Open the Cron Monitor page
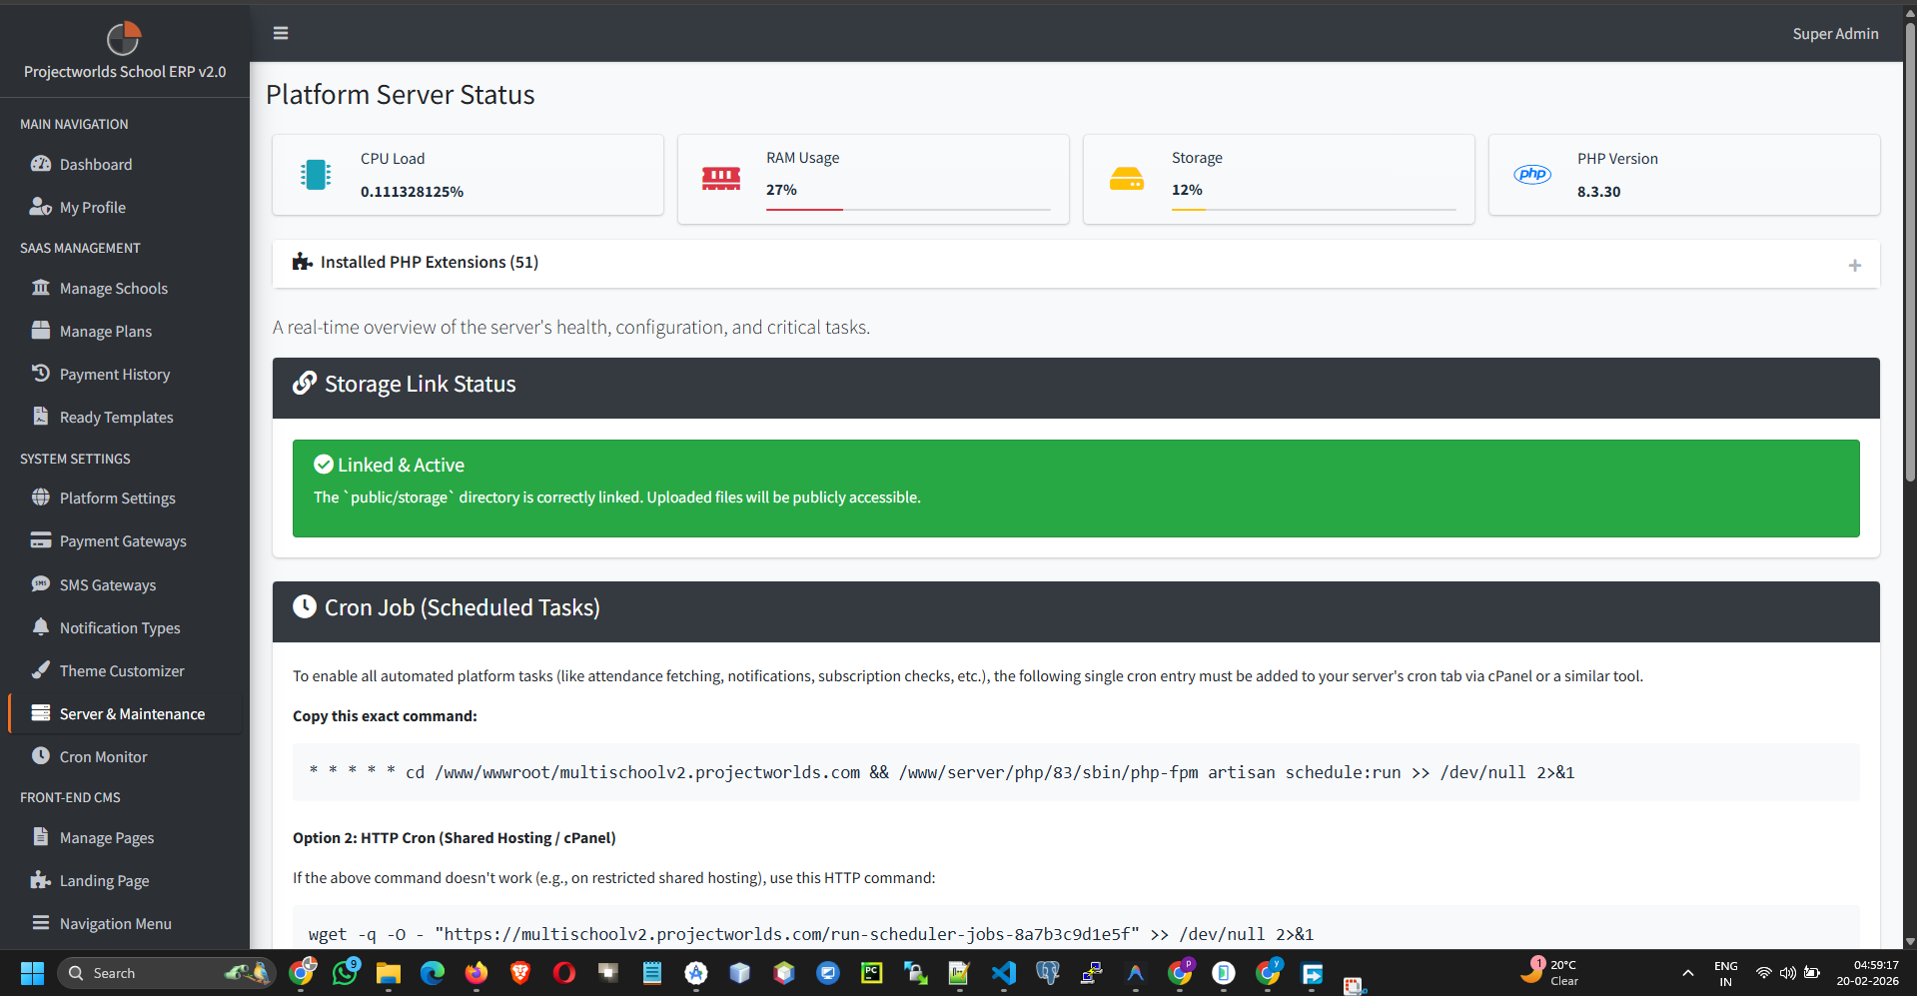Viewport: 1917px width, 996px height. tap(103, 756)
